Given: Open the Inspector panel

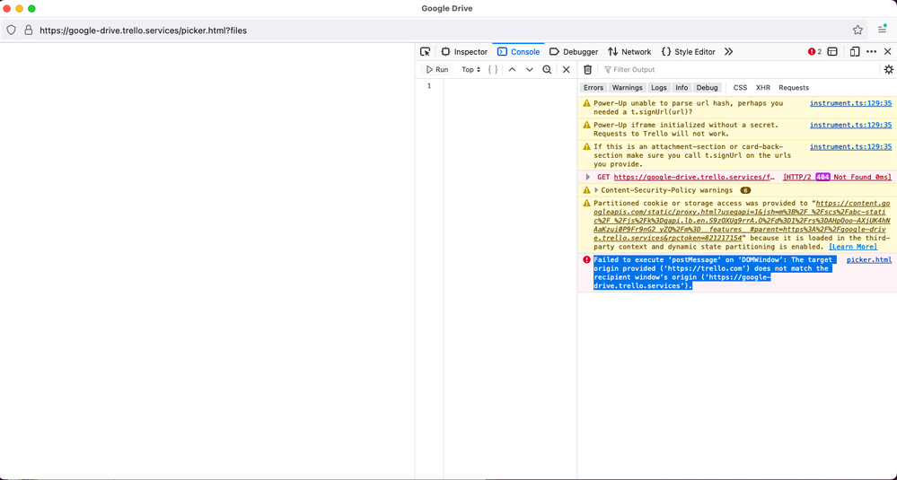Looking at the screenshot, I should 464,51.
